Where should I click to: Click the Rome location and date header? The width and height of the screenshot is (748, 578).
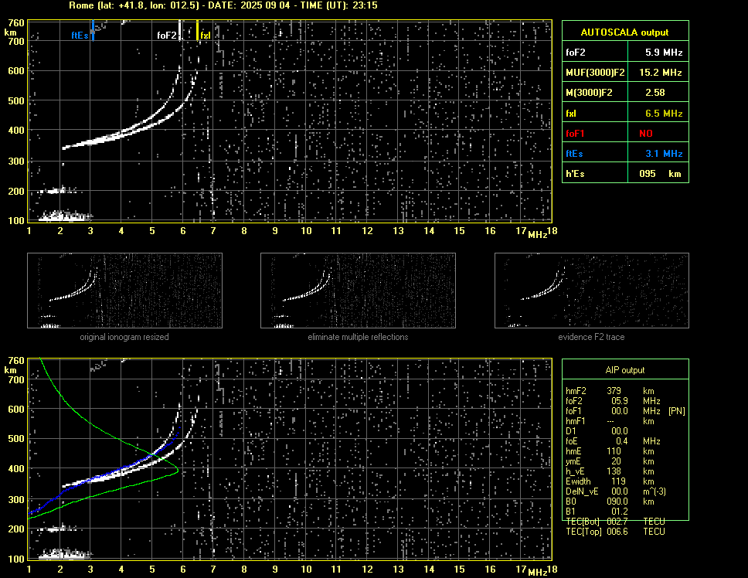click(223, 5)
